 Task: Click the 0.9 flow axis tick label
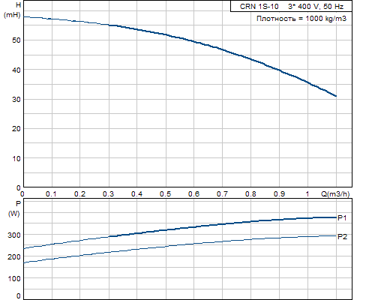[x=279, y=194]
